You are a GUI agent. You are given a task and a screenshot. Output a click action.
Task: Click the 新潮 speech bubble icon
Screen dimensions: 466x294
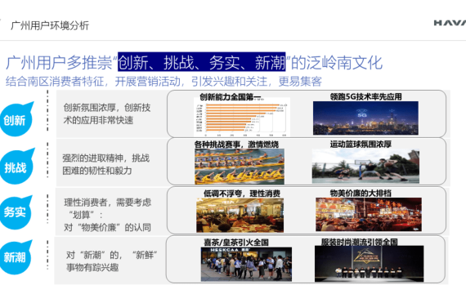tap(16, 257)
